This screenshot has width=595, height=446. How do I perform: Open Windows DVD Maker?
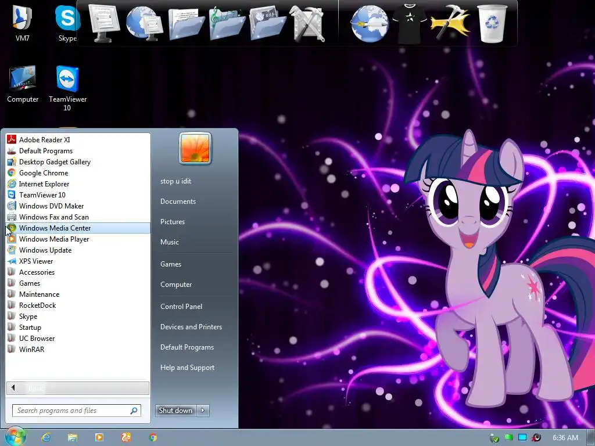(x=78, y=206)
